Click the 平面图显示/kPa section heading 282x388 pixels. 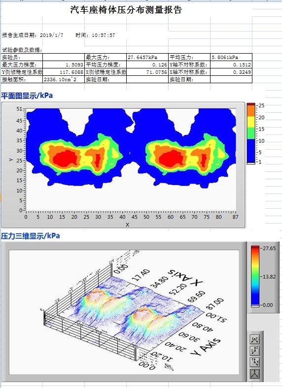click(x=27, y=96)
